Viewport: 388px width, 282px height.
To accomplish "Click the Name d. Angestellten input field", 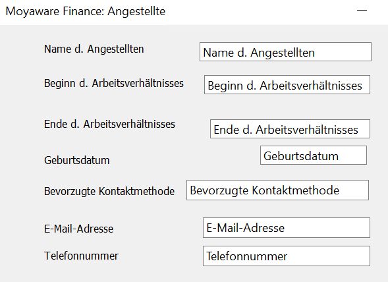I will coord(285,52).
